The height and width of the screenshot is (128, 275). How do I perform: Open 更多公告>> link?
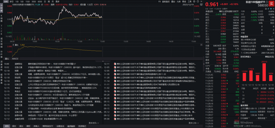194,123
